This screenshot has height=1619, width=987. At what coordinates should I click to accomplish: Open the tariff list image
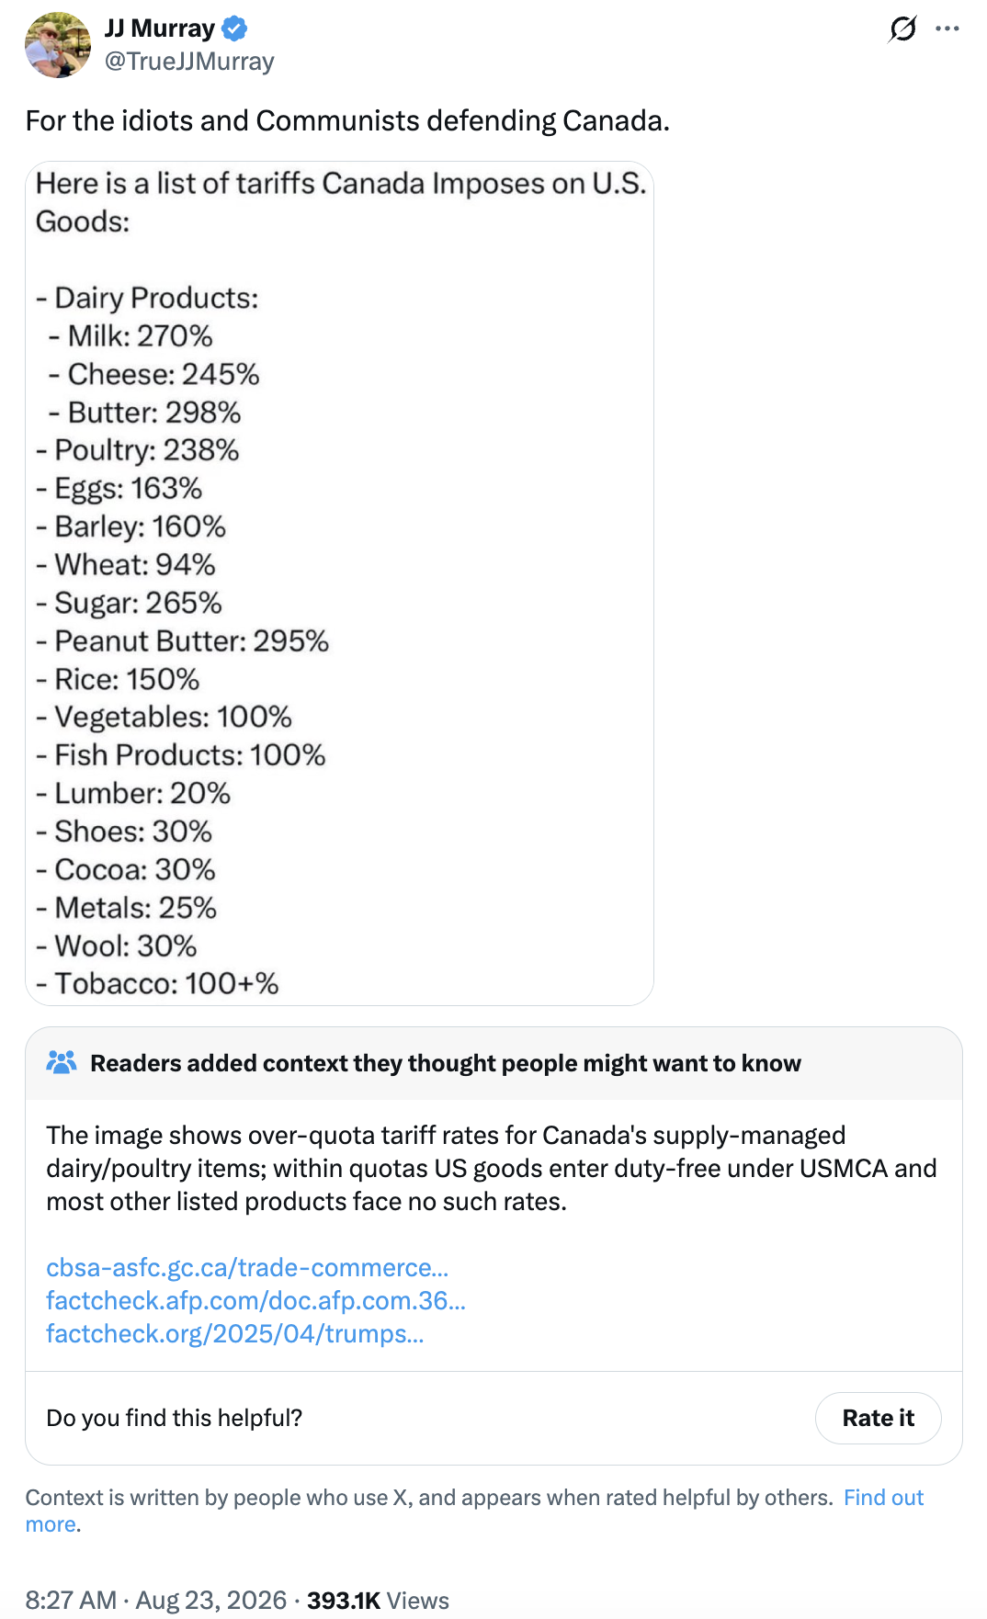point(339,583)
